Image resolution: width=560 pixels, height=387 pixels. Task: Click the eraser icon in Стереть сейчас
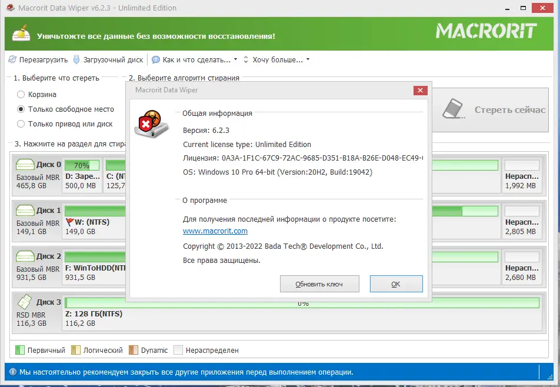453,109
